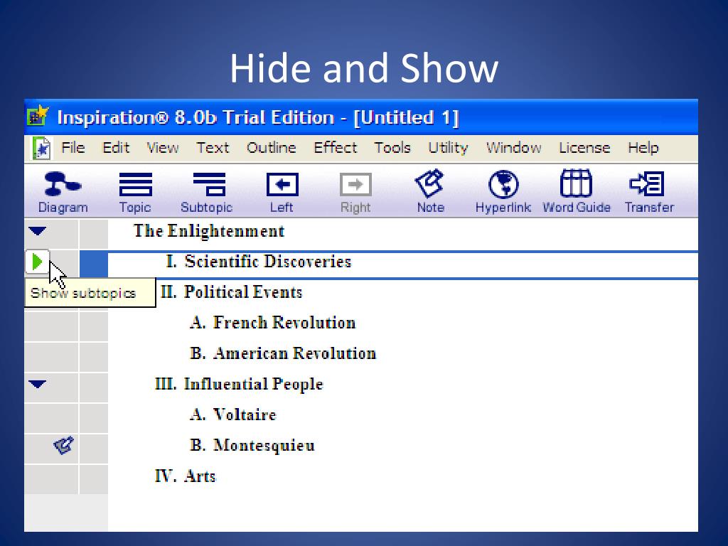Open the Effect menu

point(336,148)
